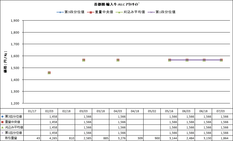
Task: Click the 1,500 y-axis label
Action: (15, 68)
